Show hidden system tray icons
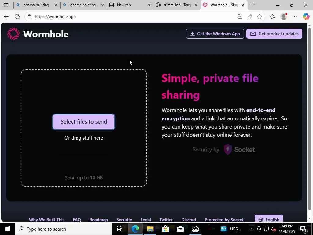 click(252, 229)
